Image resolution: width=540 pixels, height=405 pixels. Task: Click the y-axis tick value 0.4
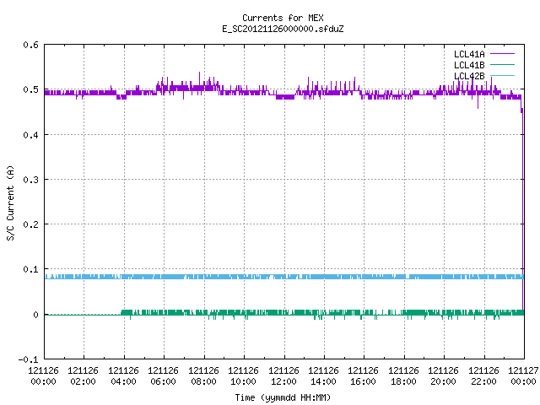(x=30, y=135)
